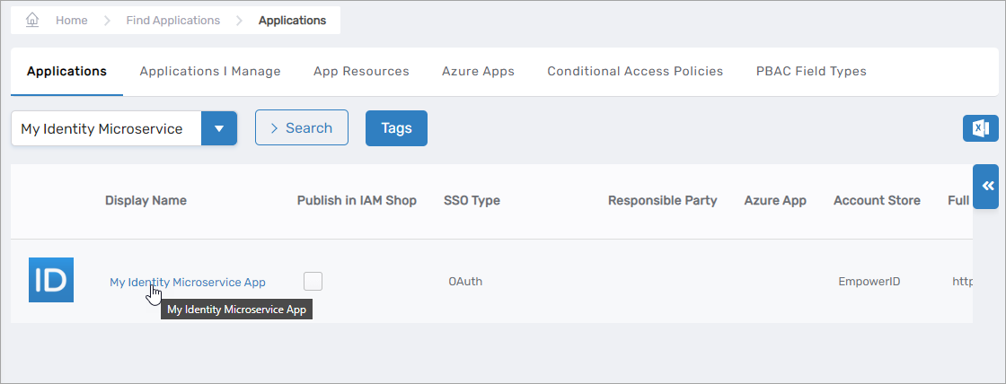Screen dimensions: 1006x384
Task: Go to Conditional Access Policies tab
Action: point(635,71)
